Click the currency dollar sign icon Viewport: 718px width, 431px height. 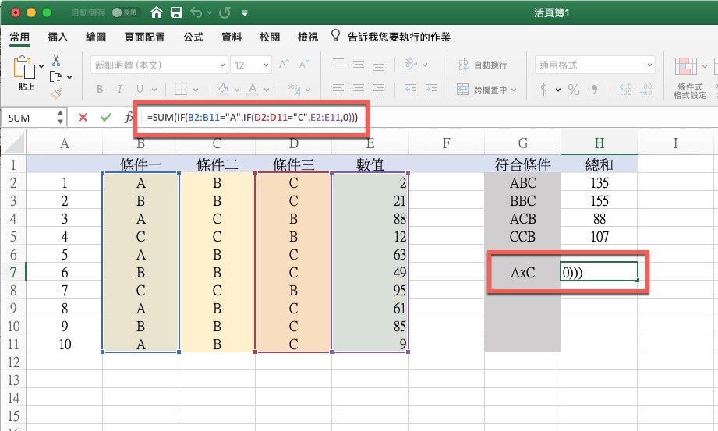pos(543,90)
